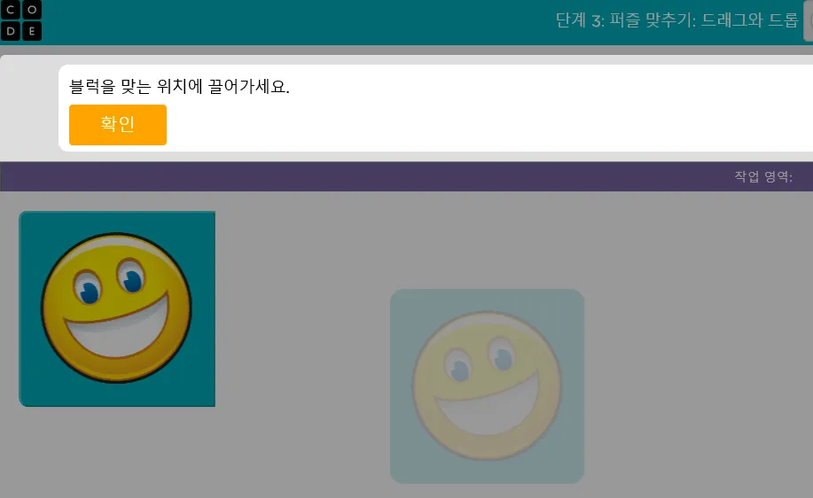Click the stage title '단계 3: 퍼즐 맞추기: 드래그와 드롭'

pyautogui.click(x=676, y=20)
